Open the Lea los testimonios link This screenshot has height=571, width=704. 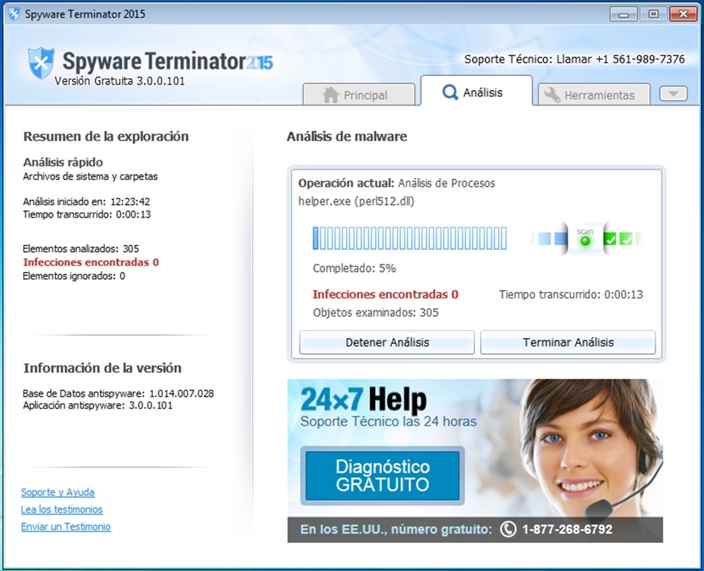tap(62, 510)
